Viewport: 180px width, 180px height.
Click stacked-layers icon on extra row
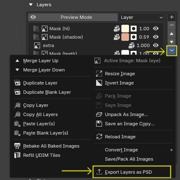click(132, 45)
